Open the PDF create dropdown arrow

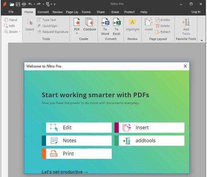77,34
